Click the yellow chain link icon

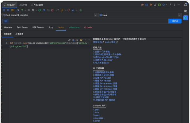(62, 10)
